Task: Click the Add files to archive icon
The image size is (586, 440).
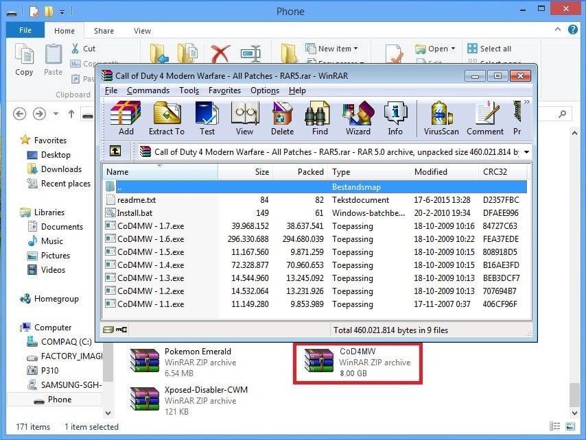Action: pos(127,117)
